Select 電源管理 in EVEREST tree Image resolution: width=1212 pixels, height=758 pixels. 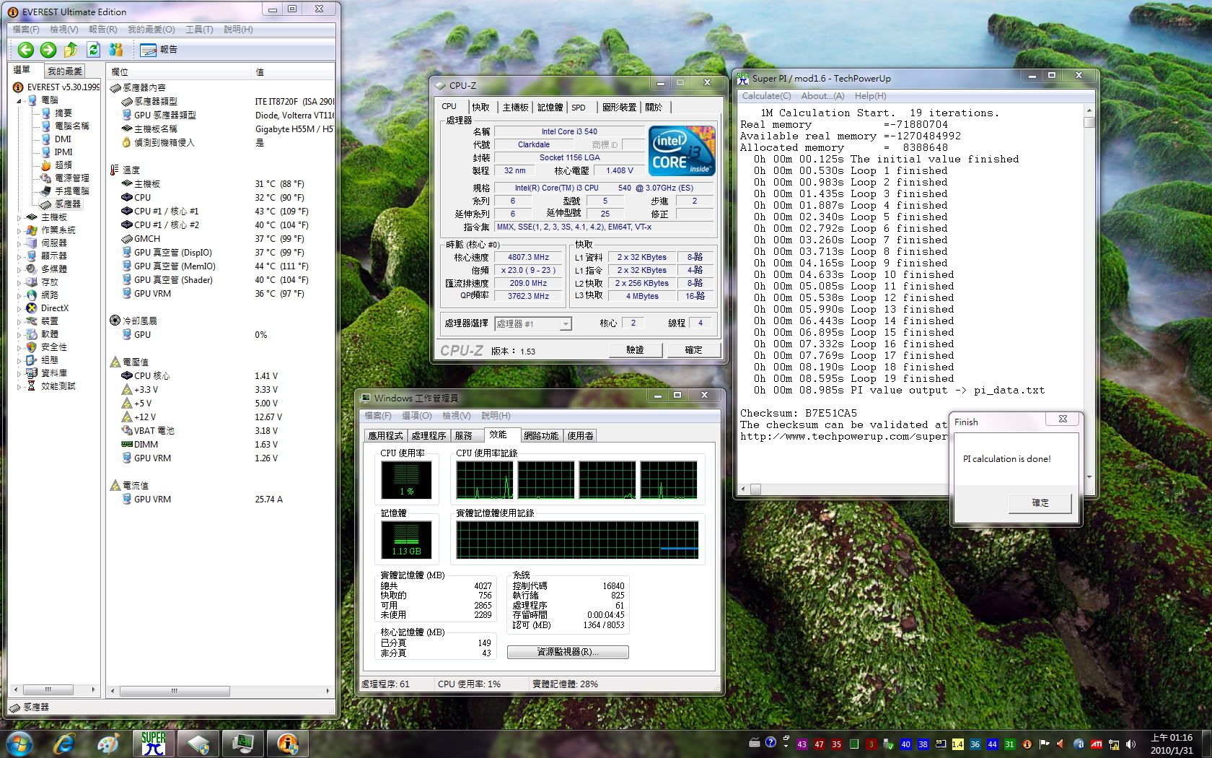coord(65,178)
